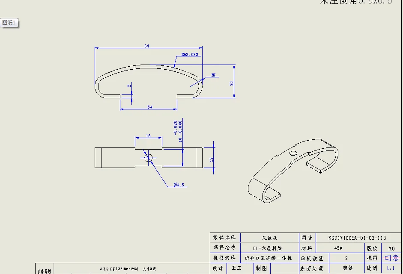Select the 10 -0.020 -0.040 tolerance dimension

click(178, 131)
